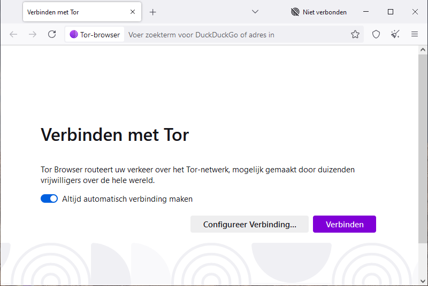
Task: Click the purple Tor-browser identity icon
Action: (74, 35)
